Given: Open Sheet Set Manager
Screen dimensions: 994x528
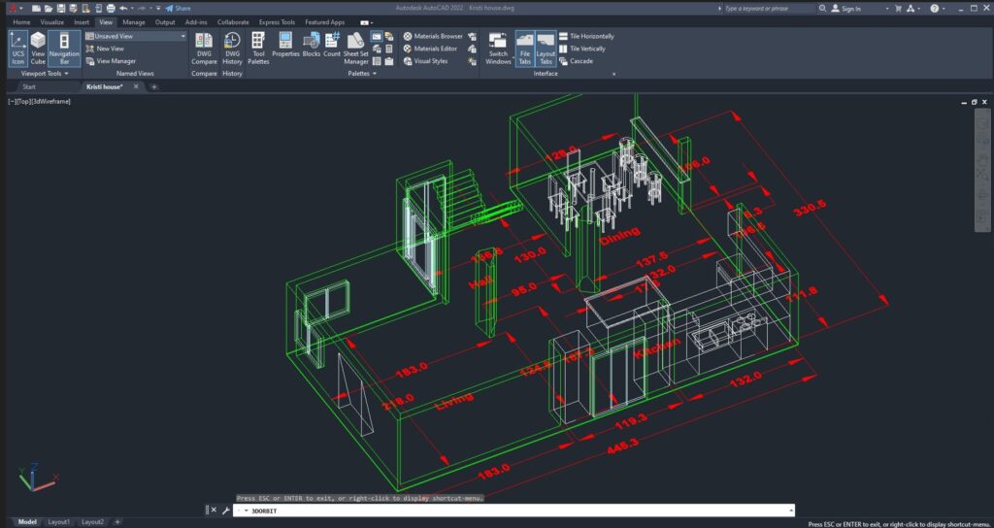Looking at the screenshot, I should click(356, 47).
